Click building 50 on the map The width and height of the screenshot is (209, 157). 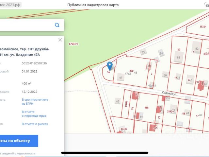[x=165, y=75]
